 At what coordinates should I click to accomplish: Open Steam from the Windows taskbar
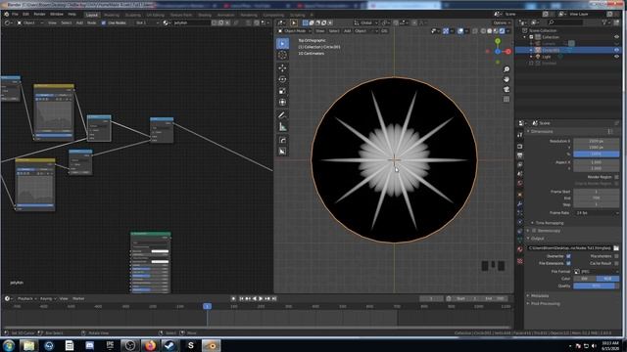(x=169, y=345)
